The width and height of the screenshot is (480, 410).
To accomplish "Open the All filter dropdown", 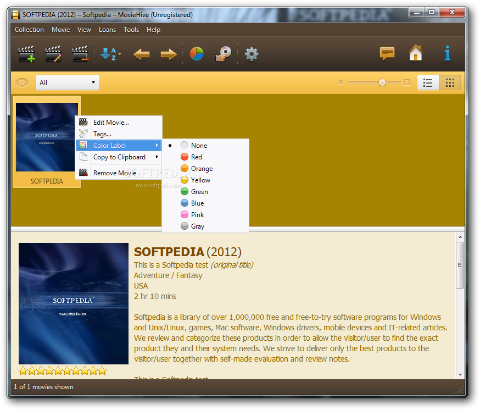I will [68, 83].
